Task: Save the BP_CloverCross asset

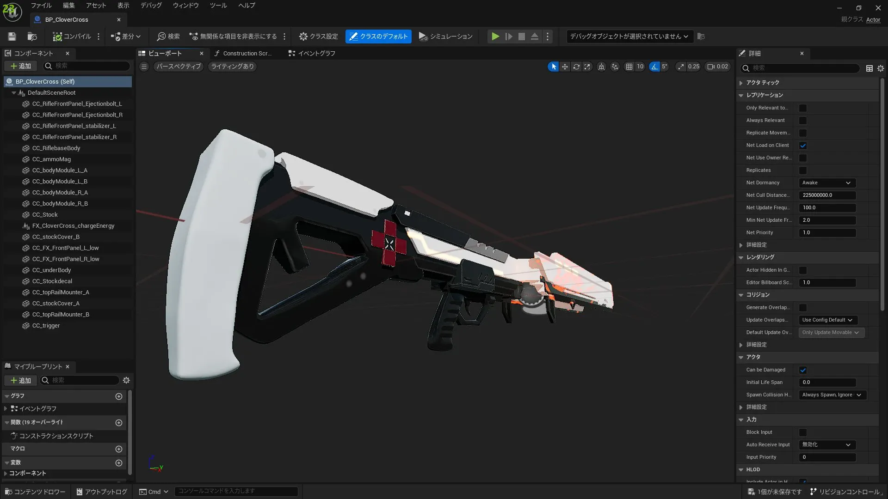Action: (12, 37)
